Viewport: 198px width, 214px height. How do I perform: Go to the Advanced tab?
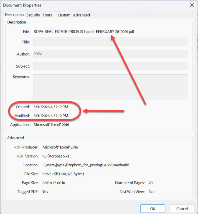point(81,15)
